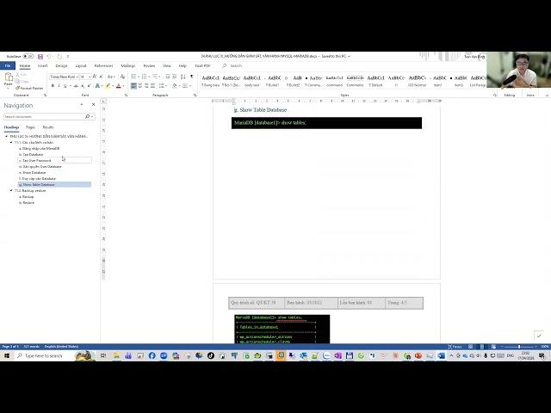
Task: Adjust the zoom slider
Action: pos(519,347)
